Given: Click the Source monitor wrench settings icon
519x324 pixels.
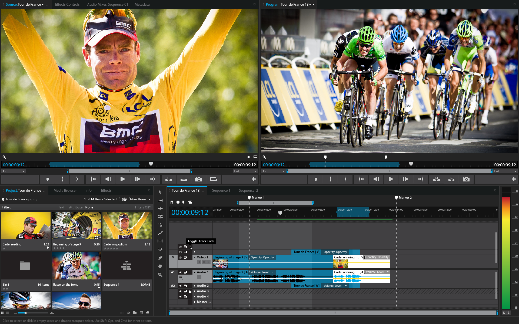Looking at the screenshot, I should 4,157.
